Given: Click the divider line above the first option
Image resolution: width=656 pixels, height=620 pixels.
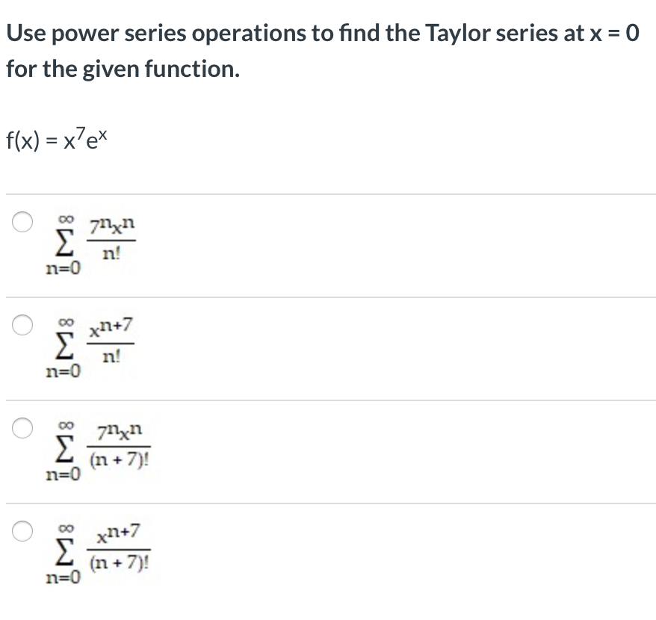Looking at the screenshot, I should [x=328, y=193].
